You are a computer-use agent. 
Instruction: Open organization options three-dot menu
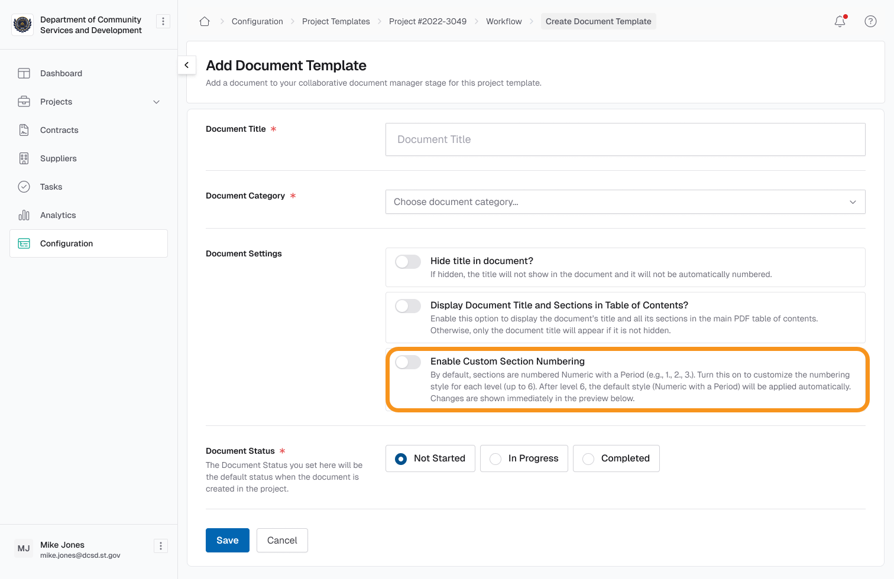(x=163, y=21)
